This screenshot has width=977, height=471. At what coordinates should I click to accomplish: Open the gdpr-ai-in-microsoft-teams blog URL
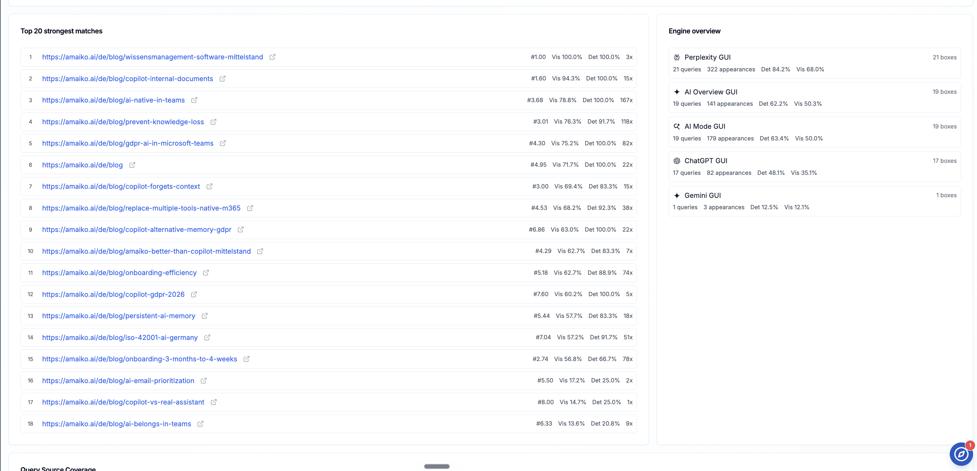128,143
